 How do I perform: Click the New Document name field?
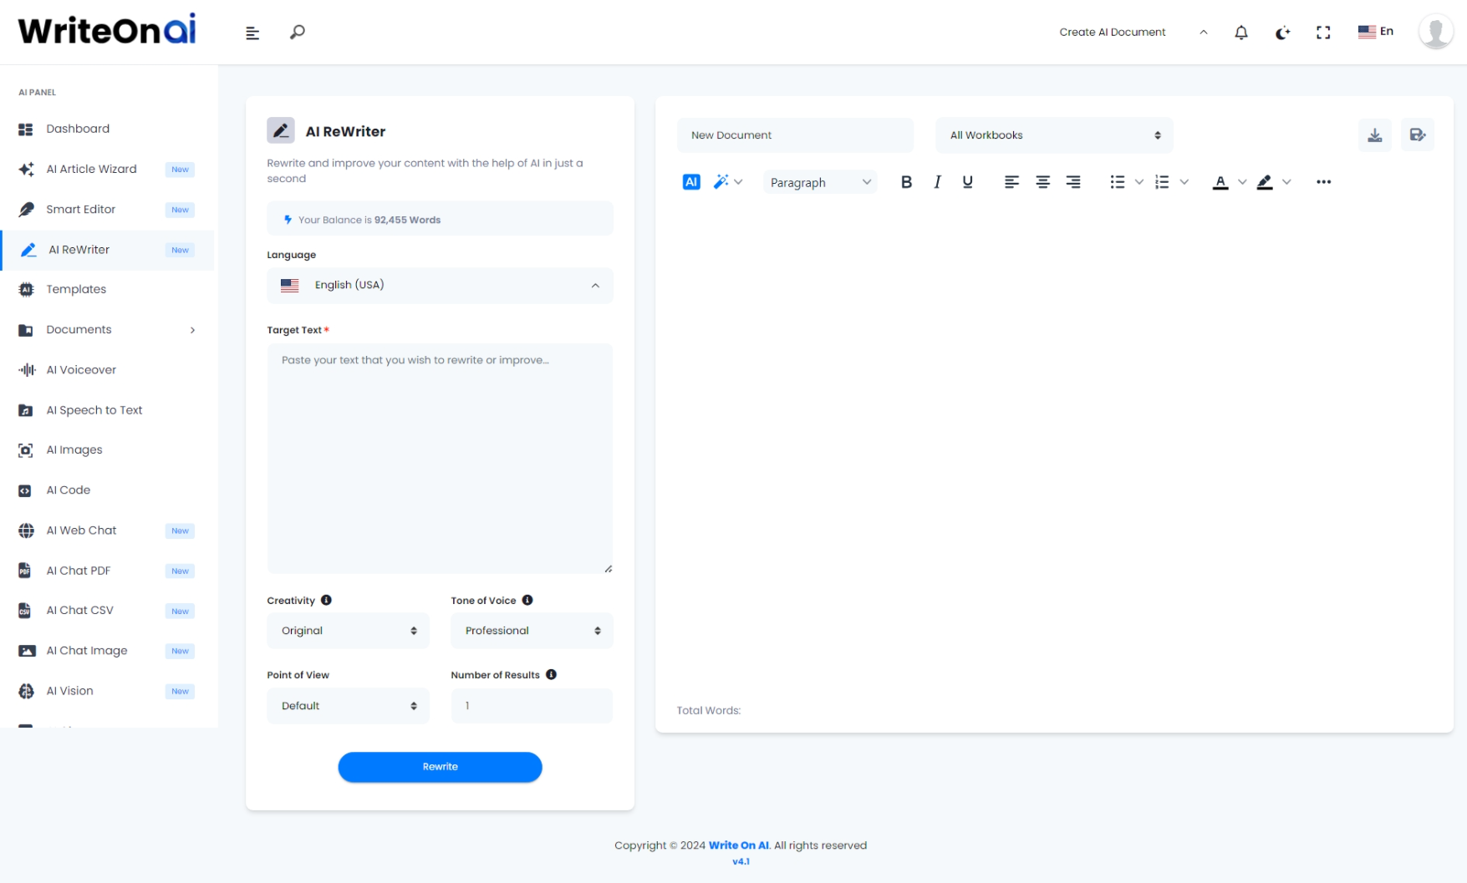[795, 135]
